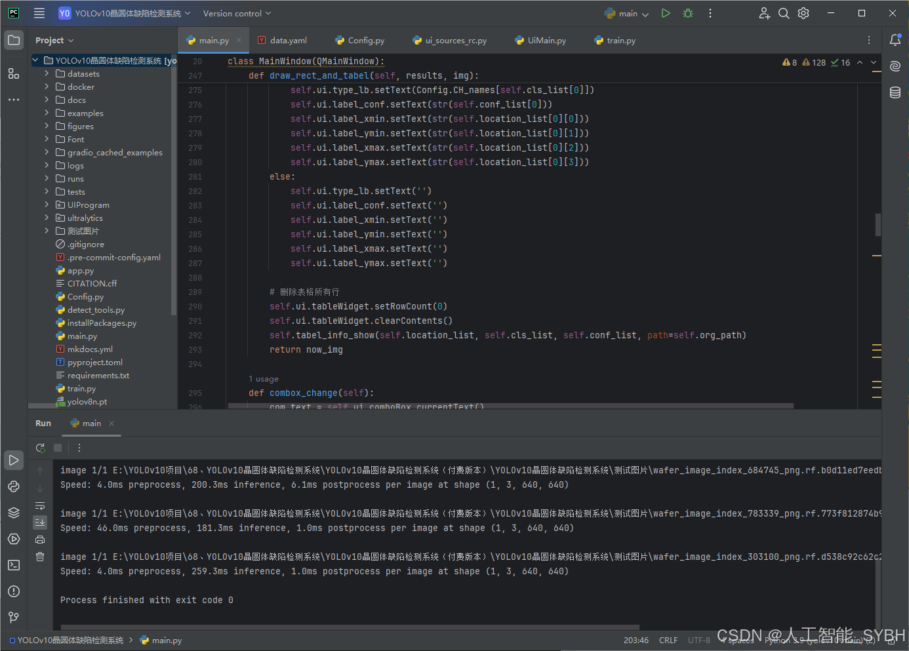Open AI Assistant spiral icon in the right sidebar
Image resolution: width=909 pixels, height=651 pixels.
(x=895, y=66)
